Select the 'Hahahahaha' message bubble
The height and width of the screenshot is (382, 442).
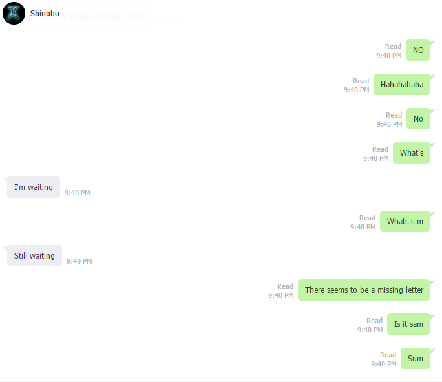402,84
